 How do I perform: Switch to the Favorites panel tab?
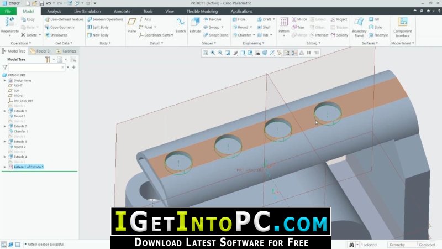point(66,51)
